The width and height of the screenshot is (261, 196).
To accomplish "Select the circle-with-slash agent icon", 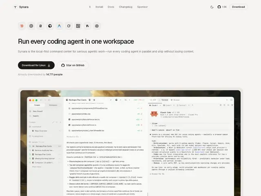I will 69,26.
